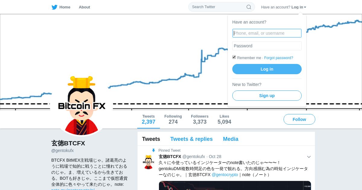The height and width of the screenshot is (190, 362).
Task: Click the blue Log in button
Action: [267, 69]
